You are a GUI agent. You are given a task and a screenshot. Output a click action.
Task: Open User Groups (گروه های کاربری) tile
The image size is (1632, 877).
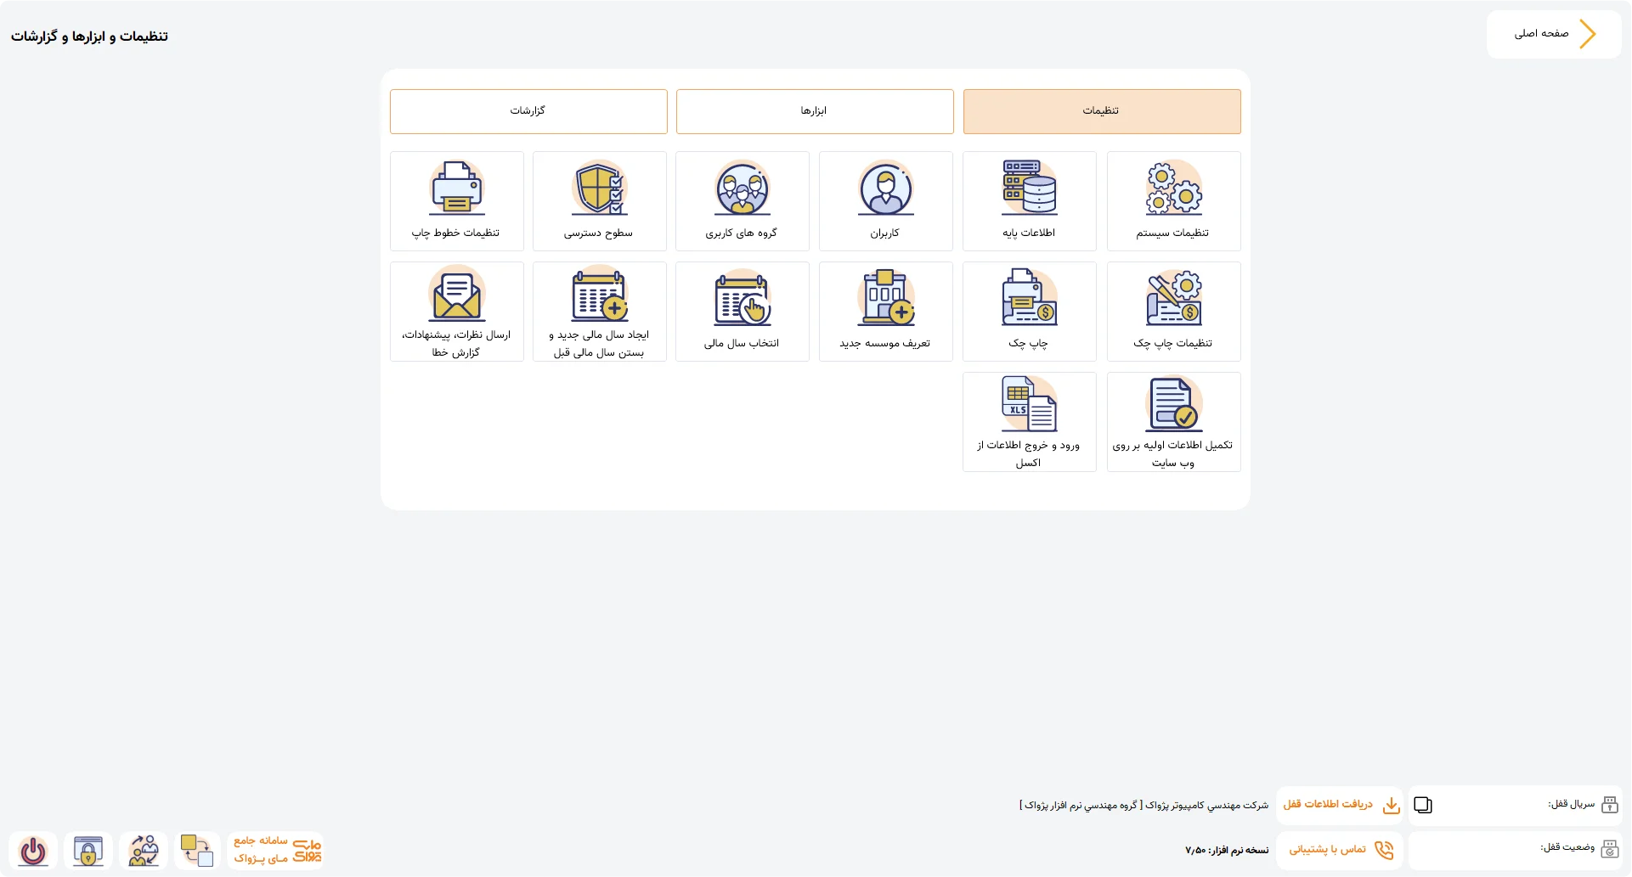[x=742, y=201]
